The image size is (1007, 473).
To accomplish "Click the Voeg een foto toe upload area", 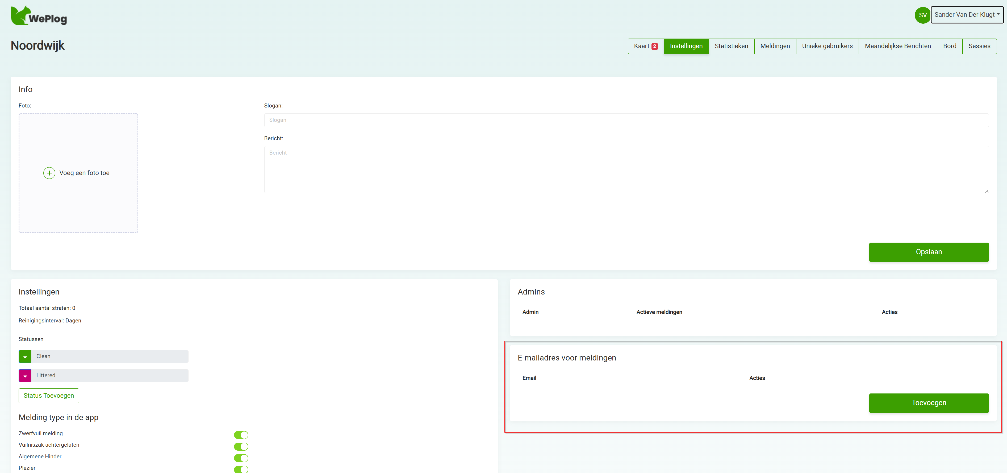I will (x=78, y=173).
